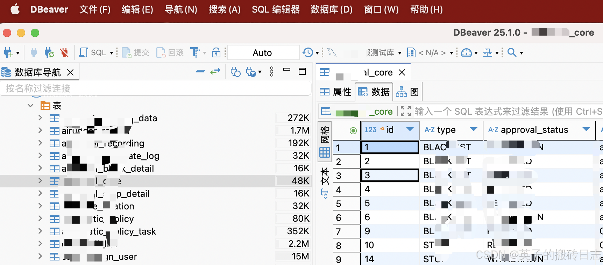The height and width of the screenshot is (265, 603).
Task: Select the id cell with value 10
Action: pyautogui.click(x=390, y=245)
